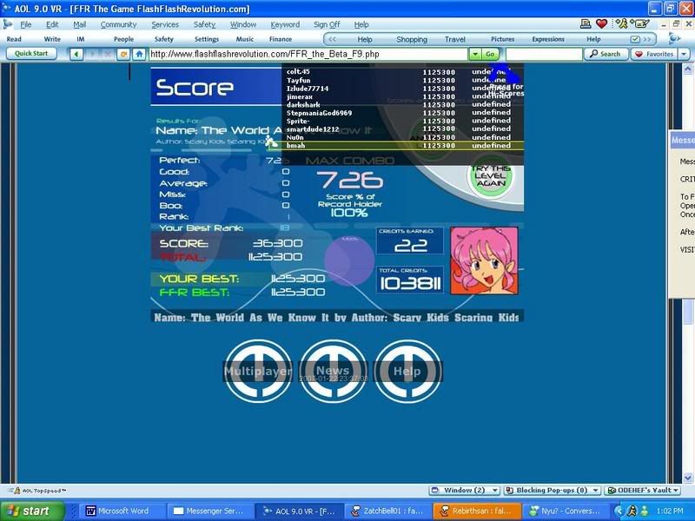
Task: Click the Go button
Action: coord(490,54)
